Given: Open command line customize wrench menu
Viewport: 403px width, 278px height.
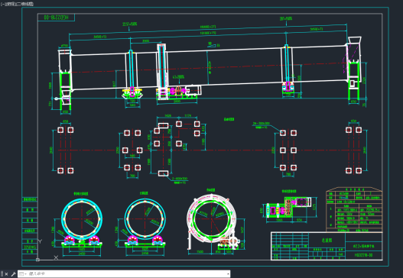Looking at the screenshot, I should click(x=13, y=274).
